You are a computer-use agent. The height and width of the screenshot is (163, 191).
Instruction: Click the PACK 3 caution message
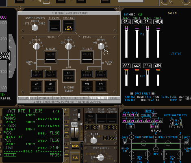(172, 13)
